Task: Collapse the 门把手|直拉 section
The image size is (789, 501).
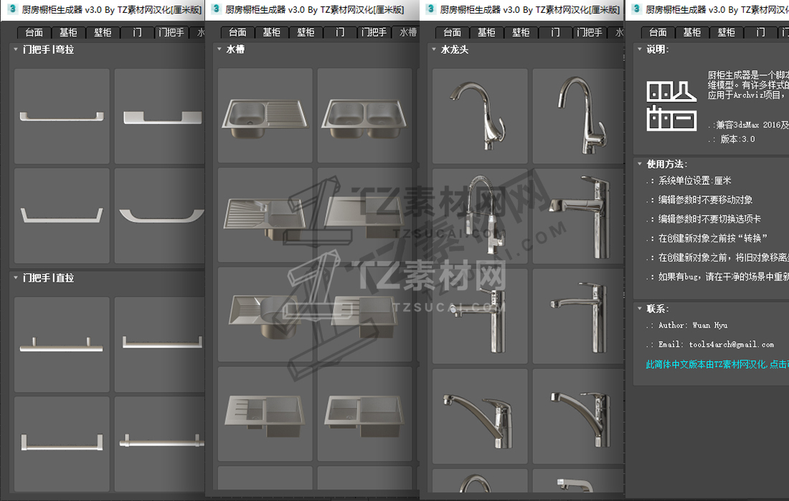Action: click(x=16, y=277)
